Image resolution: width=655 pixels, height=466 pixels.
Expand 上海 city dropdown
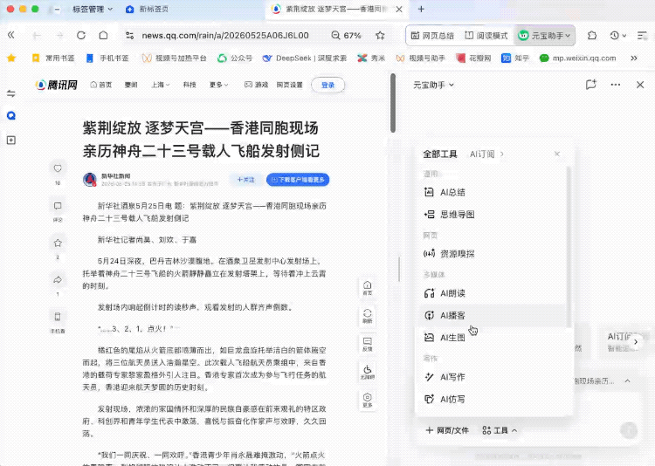[x=161, y=85]
